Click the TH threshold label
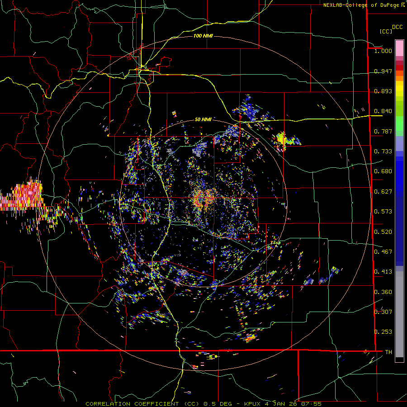This screenshot has width=407, height=407. pyautogui.click(x=388, y=352)
